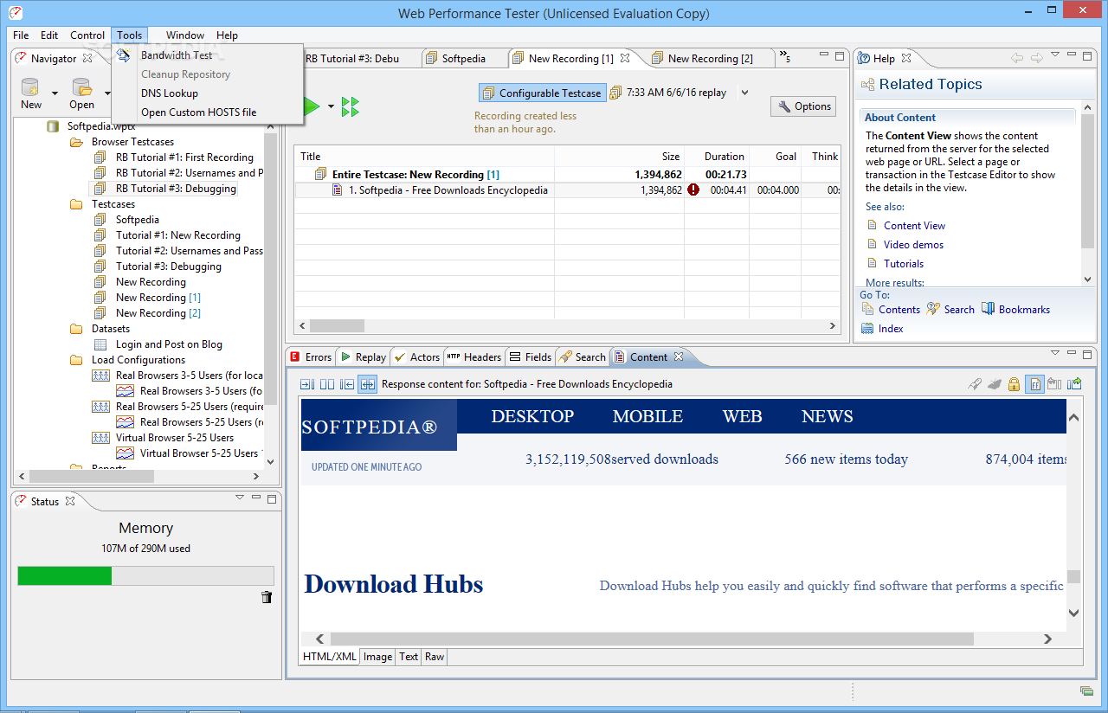1108x713 pixels.
Task: Click the Open folder icon in Navigator
Action: point(82,87)
